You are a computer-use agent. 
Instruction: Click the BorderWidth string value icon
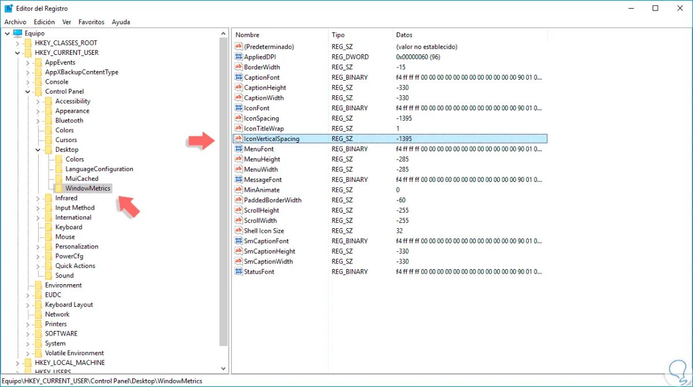point(239,67)
